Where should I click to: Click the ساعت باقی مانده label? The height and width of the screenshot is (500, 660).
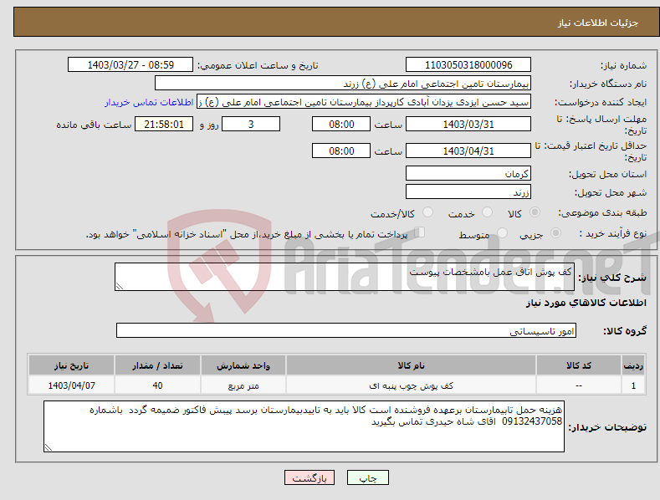(x=94, y=125)
